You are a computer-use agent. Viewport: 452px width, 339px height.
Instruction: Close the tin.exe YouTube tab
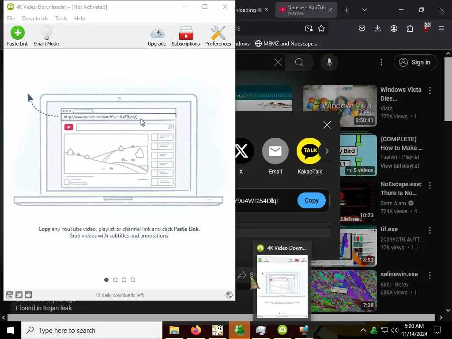(330, 10)
